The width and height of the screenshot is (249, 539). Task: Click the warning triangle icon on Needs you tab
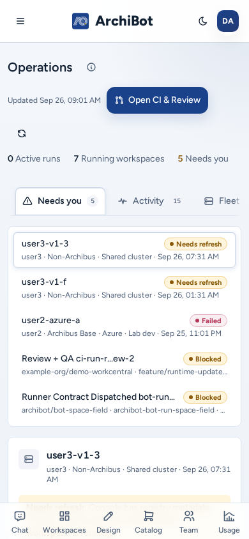27,201
